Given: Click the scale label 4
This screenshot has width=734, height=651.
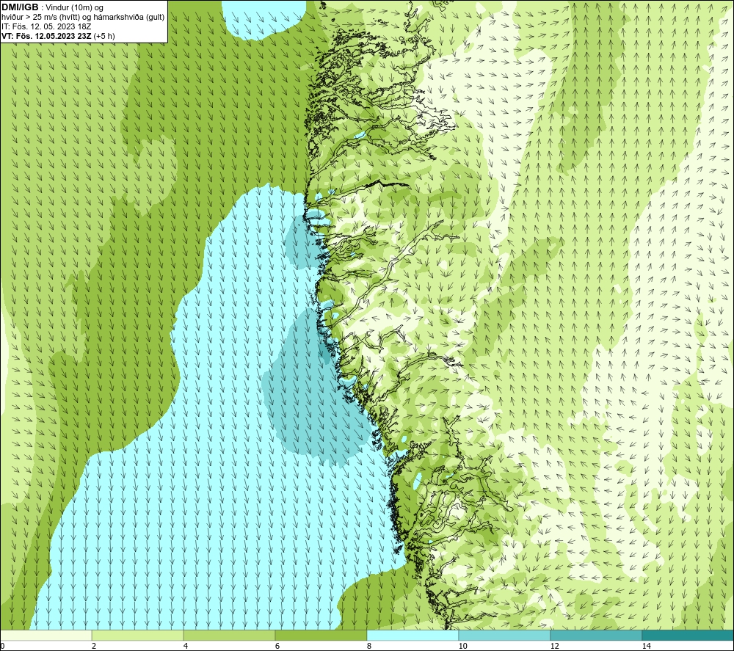Looking at the screenshot, I should pos(186,647).
